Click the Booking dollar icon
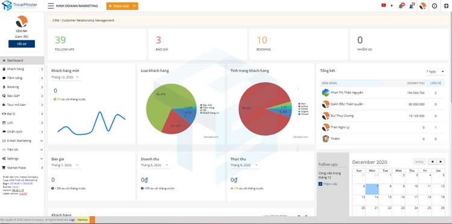This screenshot has width=452, height=224. click(4, 87)
